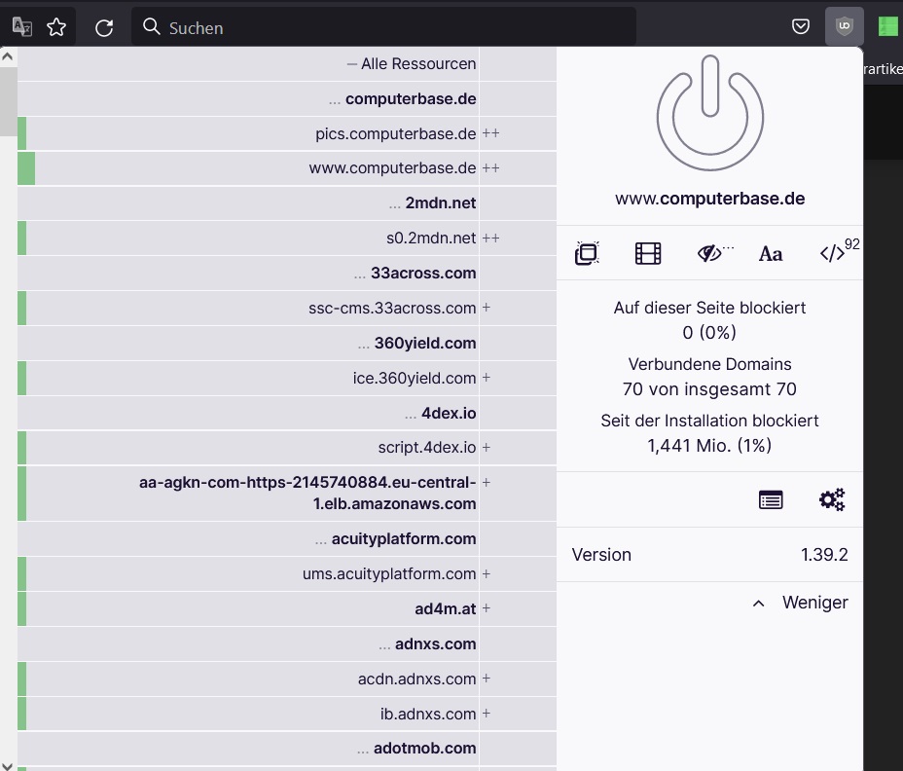
Task: Click the translate page icon
Action: 21,26
